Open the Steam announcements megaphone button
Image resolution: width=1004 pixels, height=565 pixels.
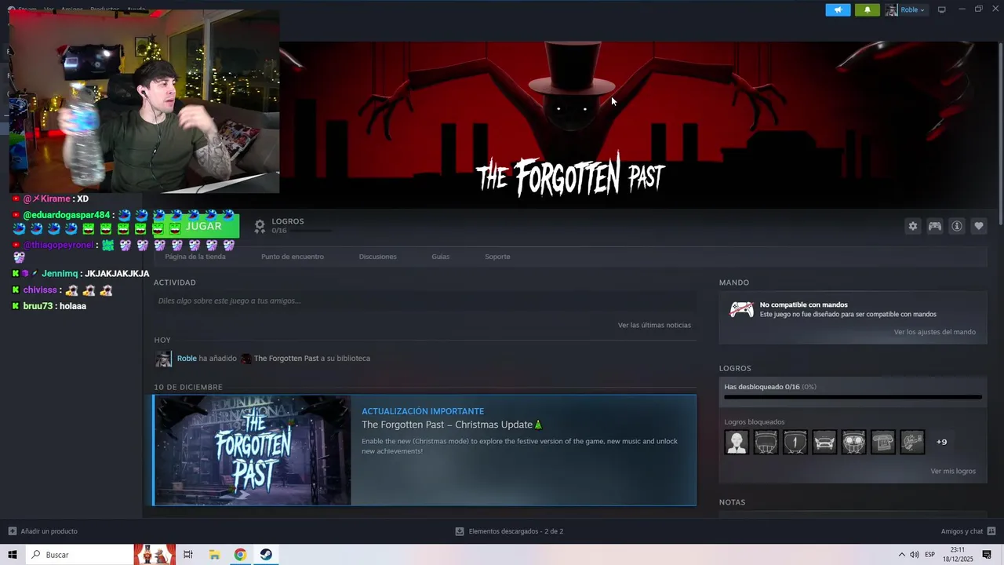[x=838, y=9]
